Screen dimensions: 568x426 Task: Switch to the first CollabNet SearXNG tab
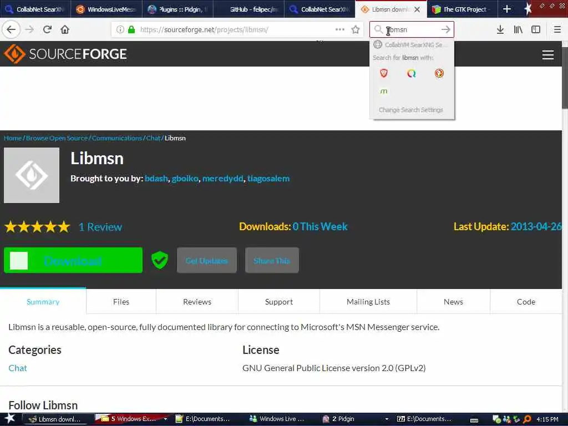coord(34,9)
